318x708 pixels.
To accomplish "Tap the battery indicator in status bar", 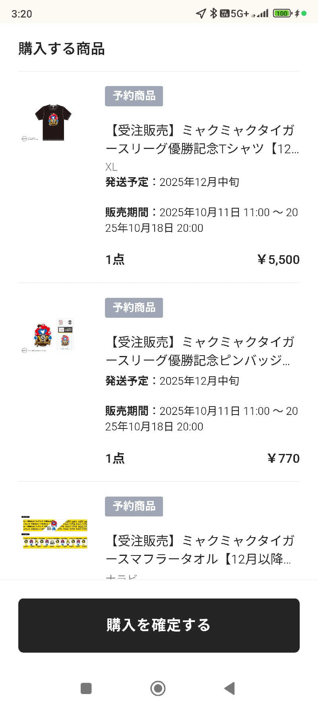I will (x=282, y=14).
